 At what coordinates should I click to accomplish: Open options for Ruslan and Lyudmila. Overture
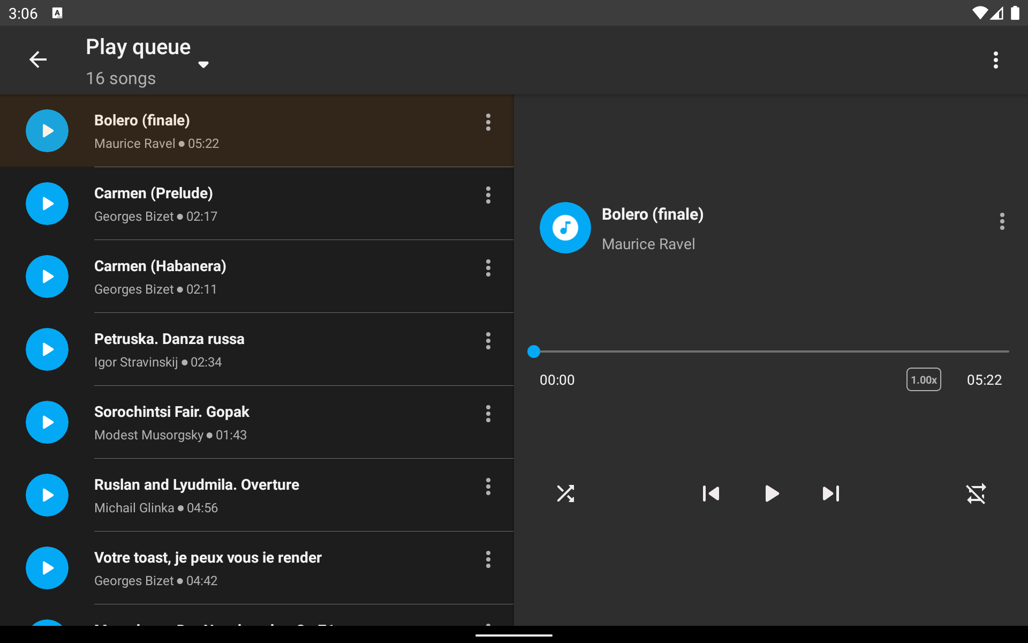pos(488,487)
